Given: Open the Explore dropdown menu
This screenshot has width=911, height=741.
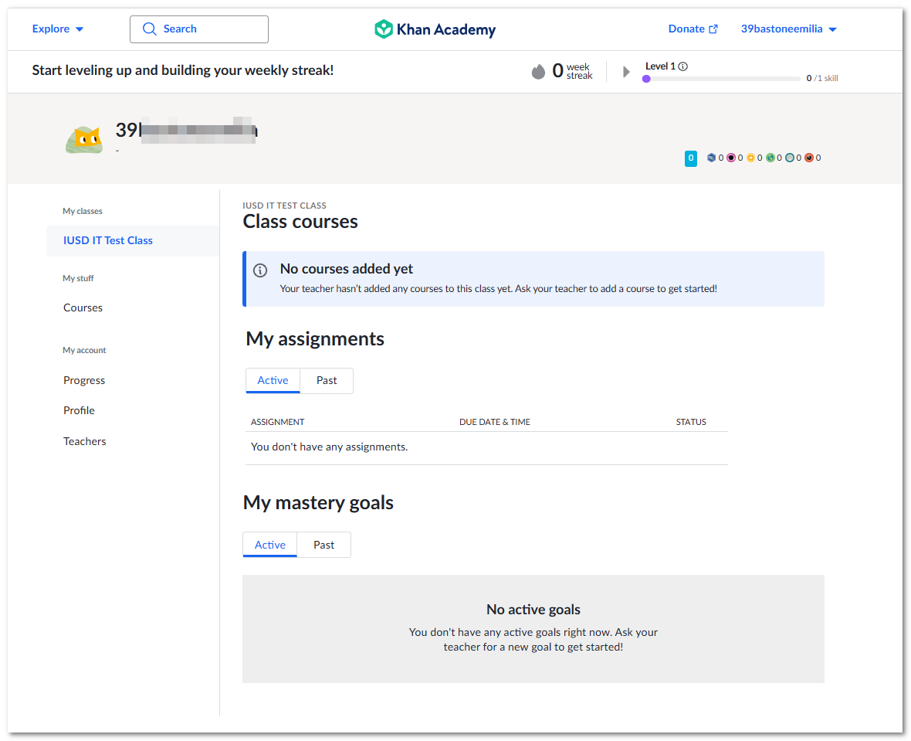Looking at the screenshot, I should (x=58, y=29).
